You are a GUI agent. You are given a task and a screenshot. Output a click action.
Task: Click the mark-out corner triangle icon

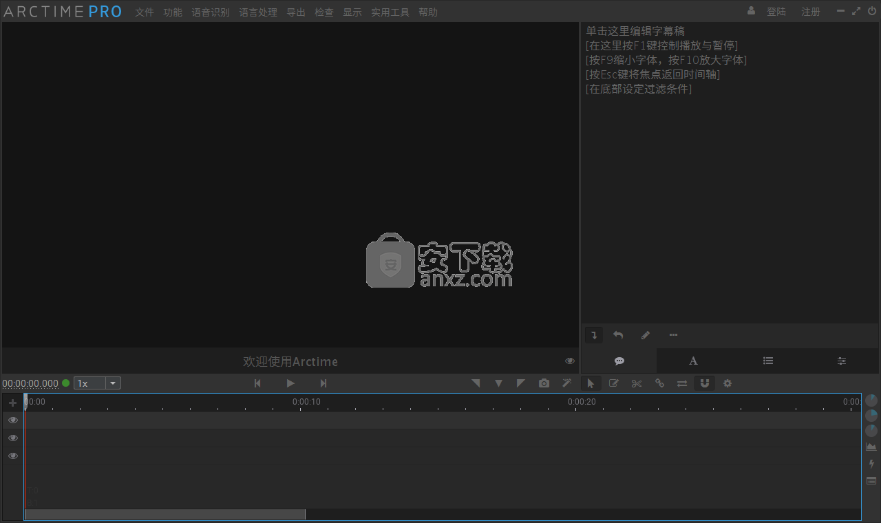(x=521, y=383)
